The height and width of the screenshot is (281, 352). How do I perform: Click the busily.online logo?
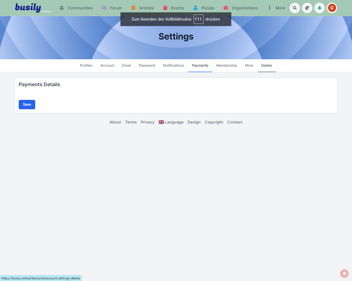[33, 8]
